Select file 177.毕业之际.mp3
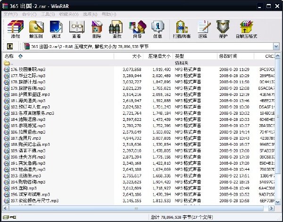 [x=28, y=76]
